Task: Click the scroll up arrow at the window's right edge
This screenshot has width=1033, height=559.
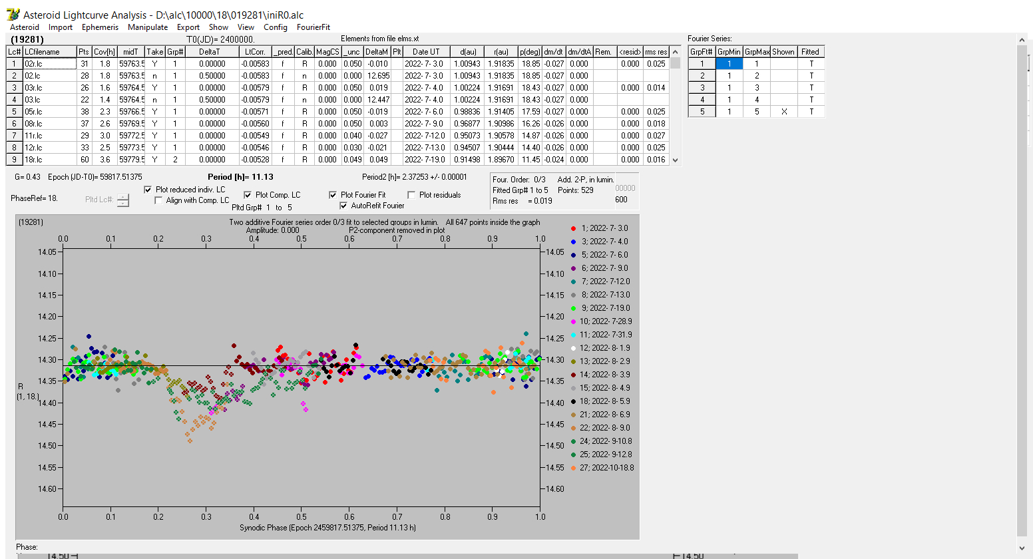Action: point(1022,40)
